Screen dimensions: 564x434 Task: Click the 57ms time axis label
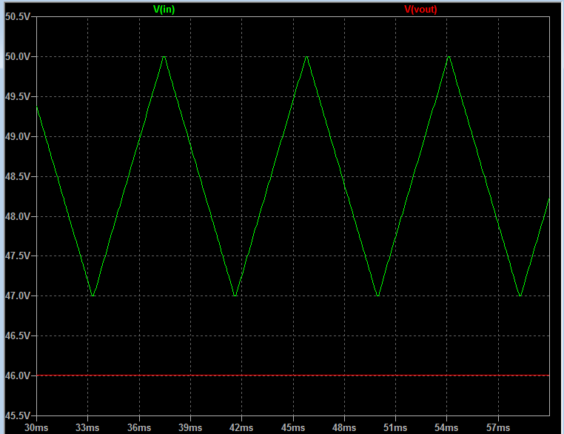(x=498, y=427)
